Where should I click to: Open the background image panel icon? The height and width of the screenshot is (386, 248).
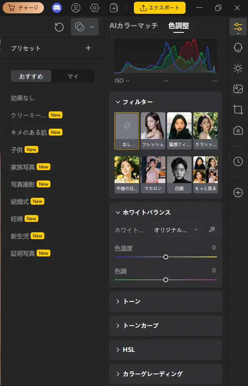pos(238,89)
